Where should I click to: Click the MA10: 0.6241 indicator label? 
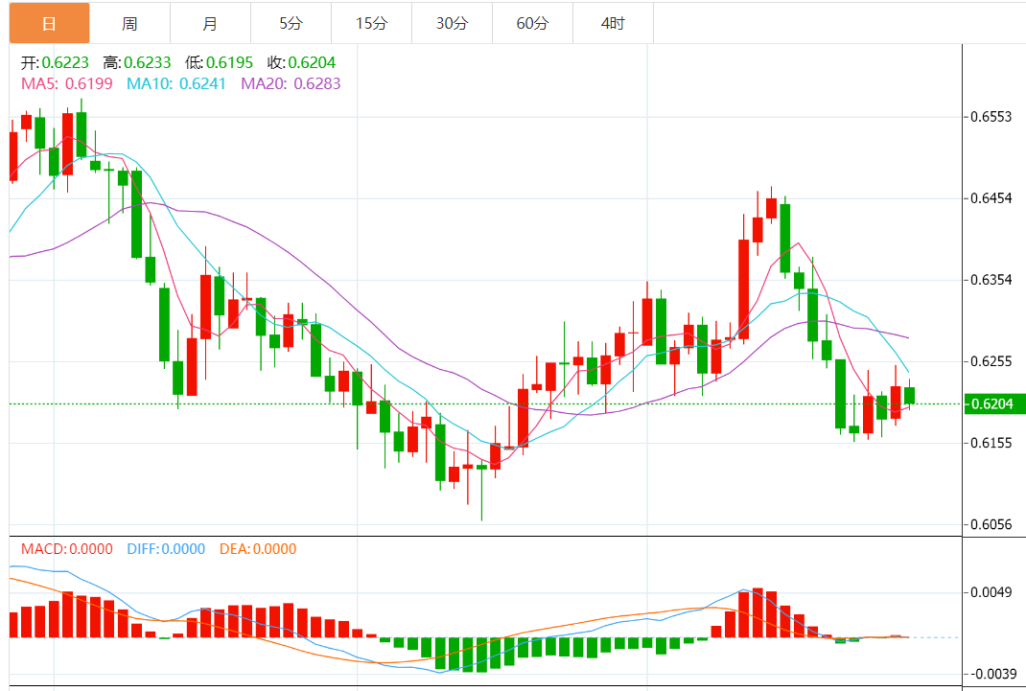(x=176, y=83)
